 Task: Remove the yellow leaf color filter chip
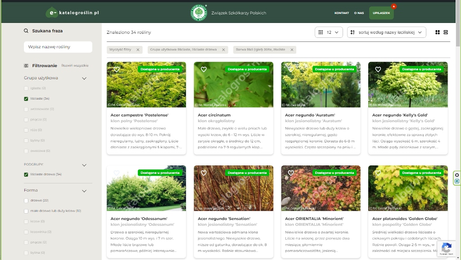tap(292, 50)
